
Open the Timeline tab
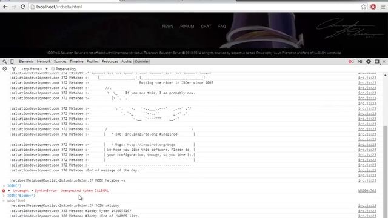(76, 62)
